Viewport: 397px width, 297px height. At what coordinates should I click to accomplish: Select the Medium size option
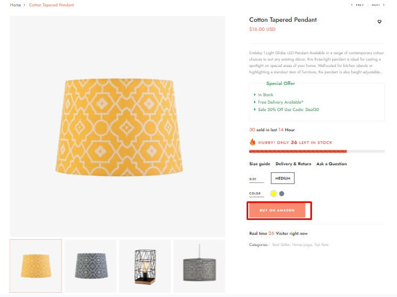pyautogui.click(x=283, y=179)
